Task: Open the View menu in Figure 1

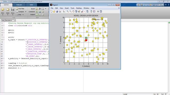Action: (61, 8)
